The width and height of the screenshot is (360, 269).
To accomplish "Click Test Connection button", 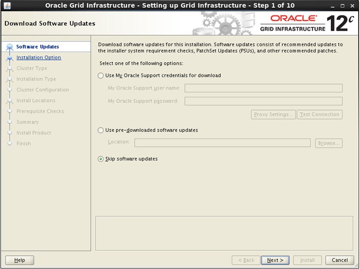I will 320,114.
